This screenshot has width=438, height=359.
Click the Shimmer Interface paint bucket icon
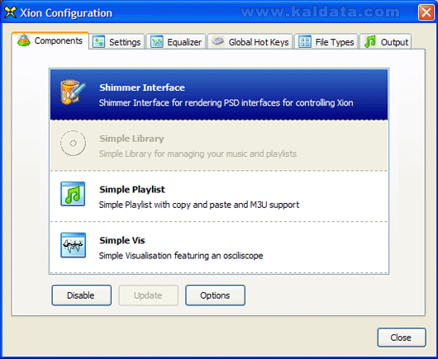pyautogui.click(x=73, y=92)
